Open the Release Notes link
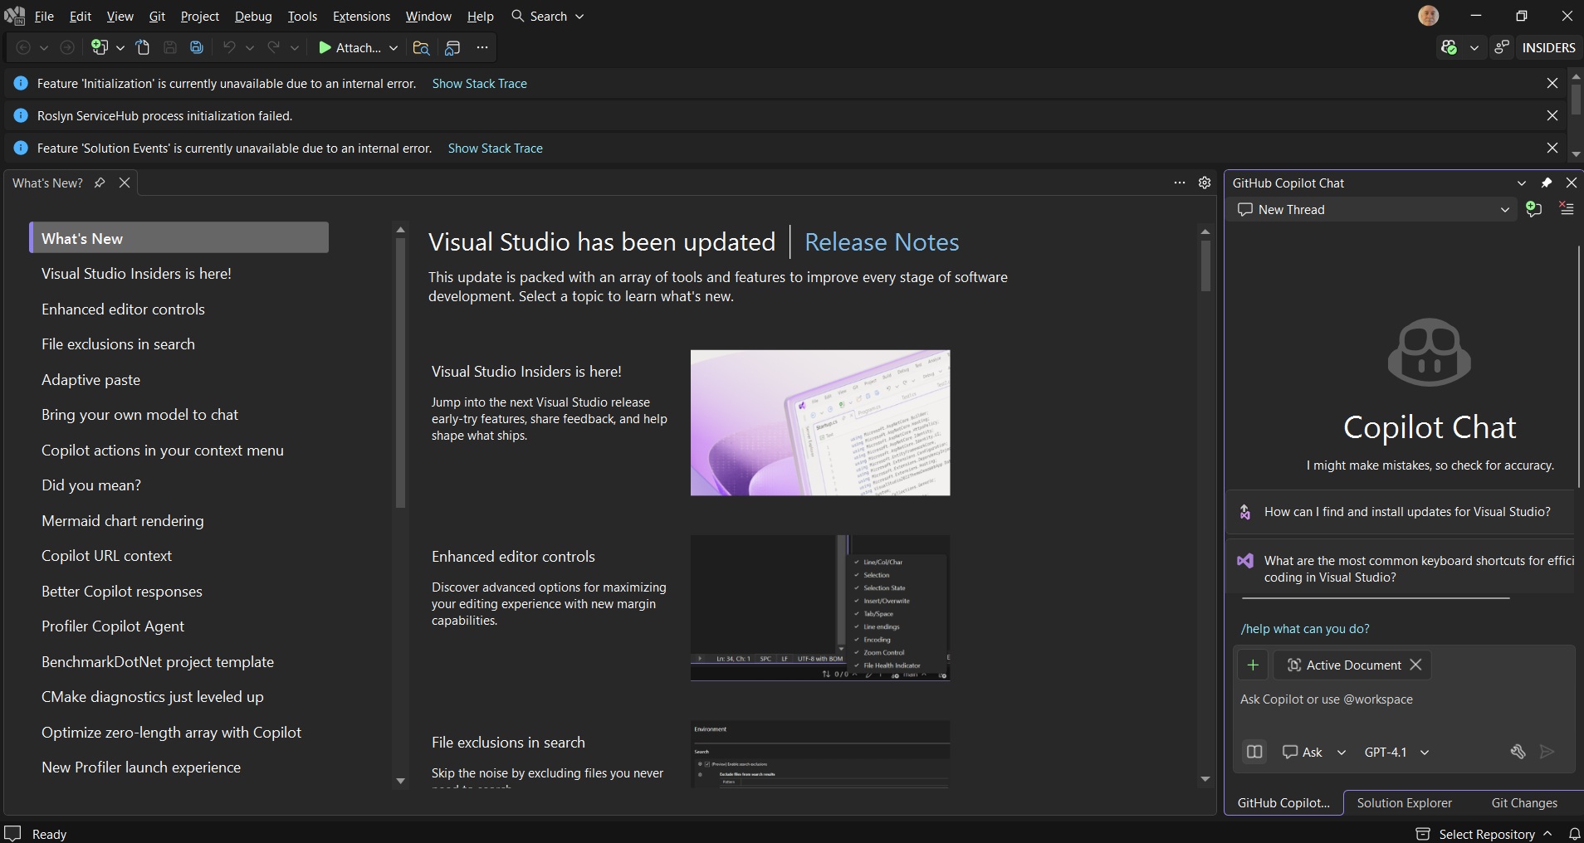 pyautogui.click(x=882, y=242)
